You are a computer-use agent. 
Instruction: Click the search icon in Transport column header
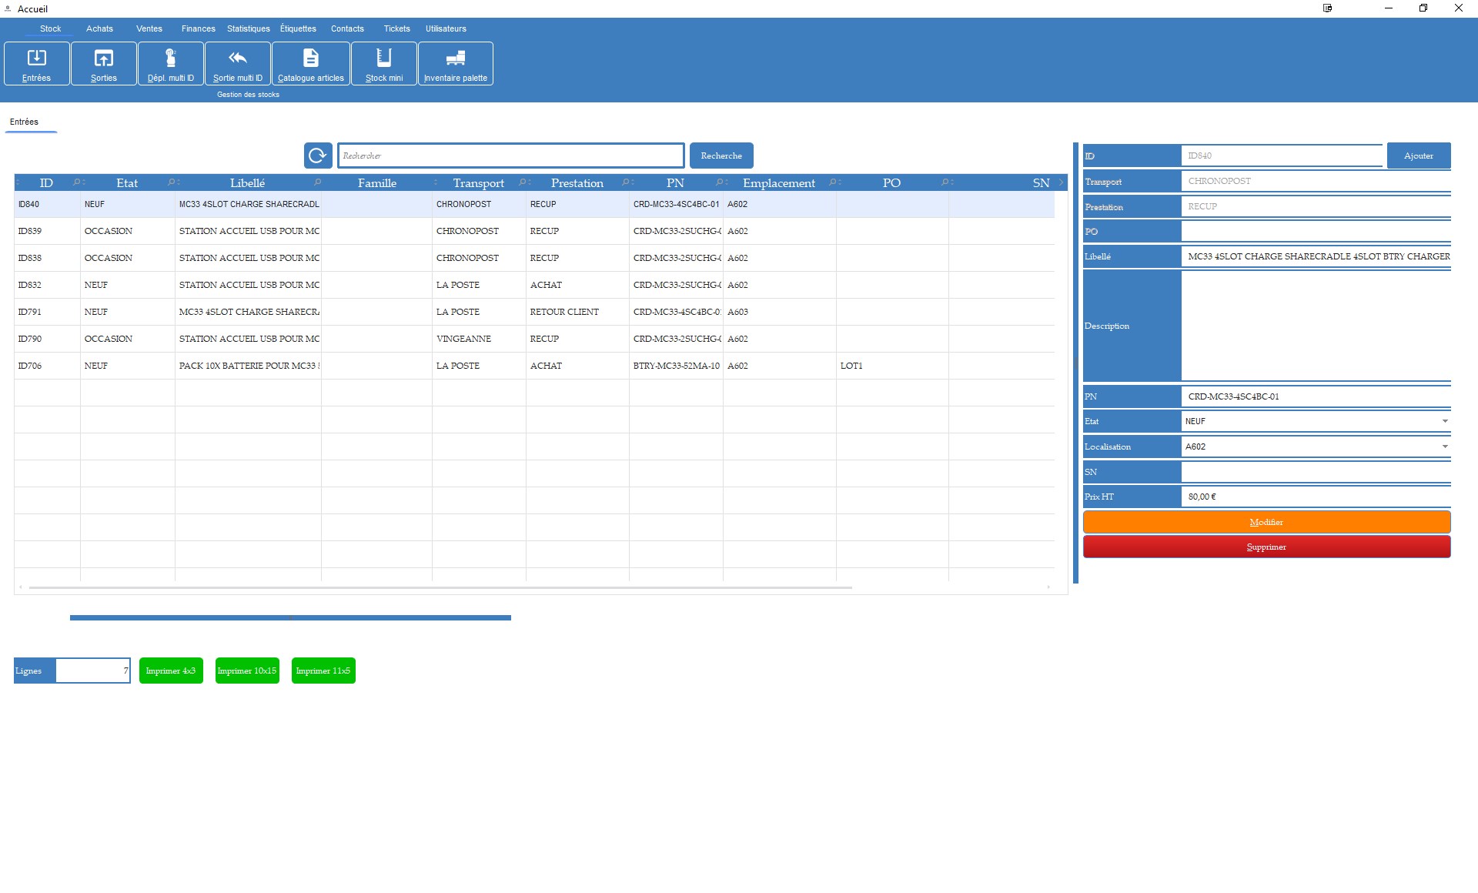click(x=523, y=182)
